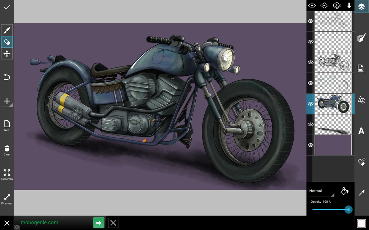Hide the purple background layer
The image size is (369, 230).
point(311,145)
